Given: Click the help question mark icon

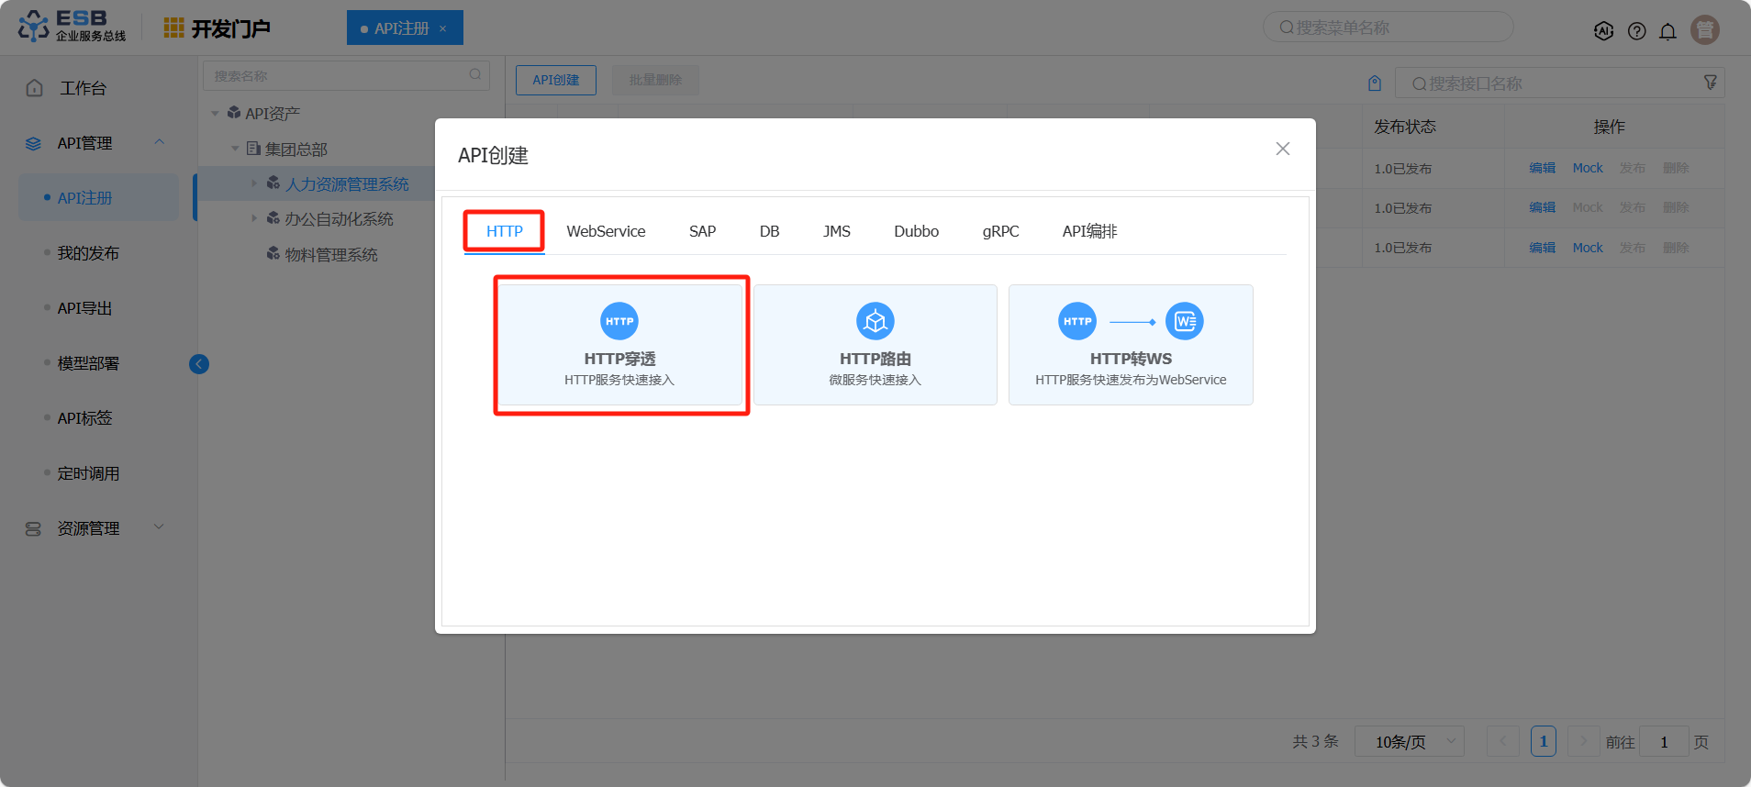Looking at the screenshot, I should tap(1636, 31).
